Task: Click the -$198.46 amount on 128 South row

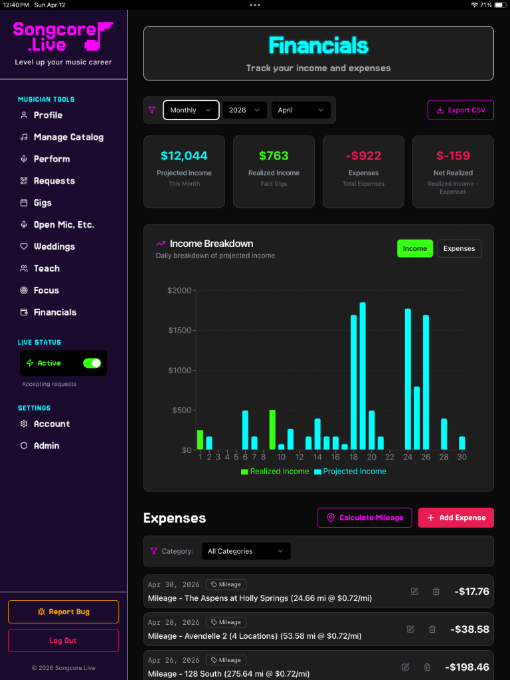Action: (x=467, y=667)
